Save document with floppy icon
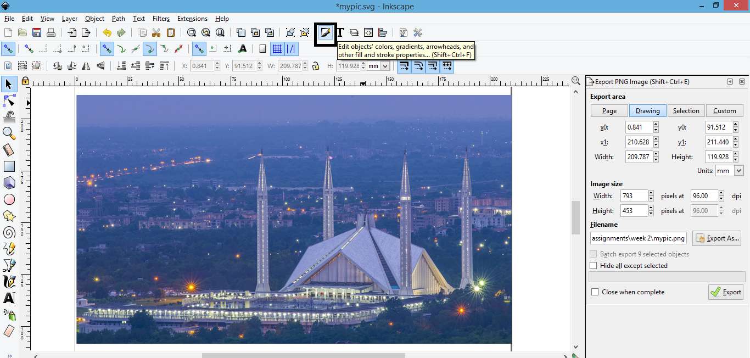The width and height of the screenshot is (750, 358). coord(37,33)
